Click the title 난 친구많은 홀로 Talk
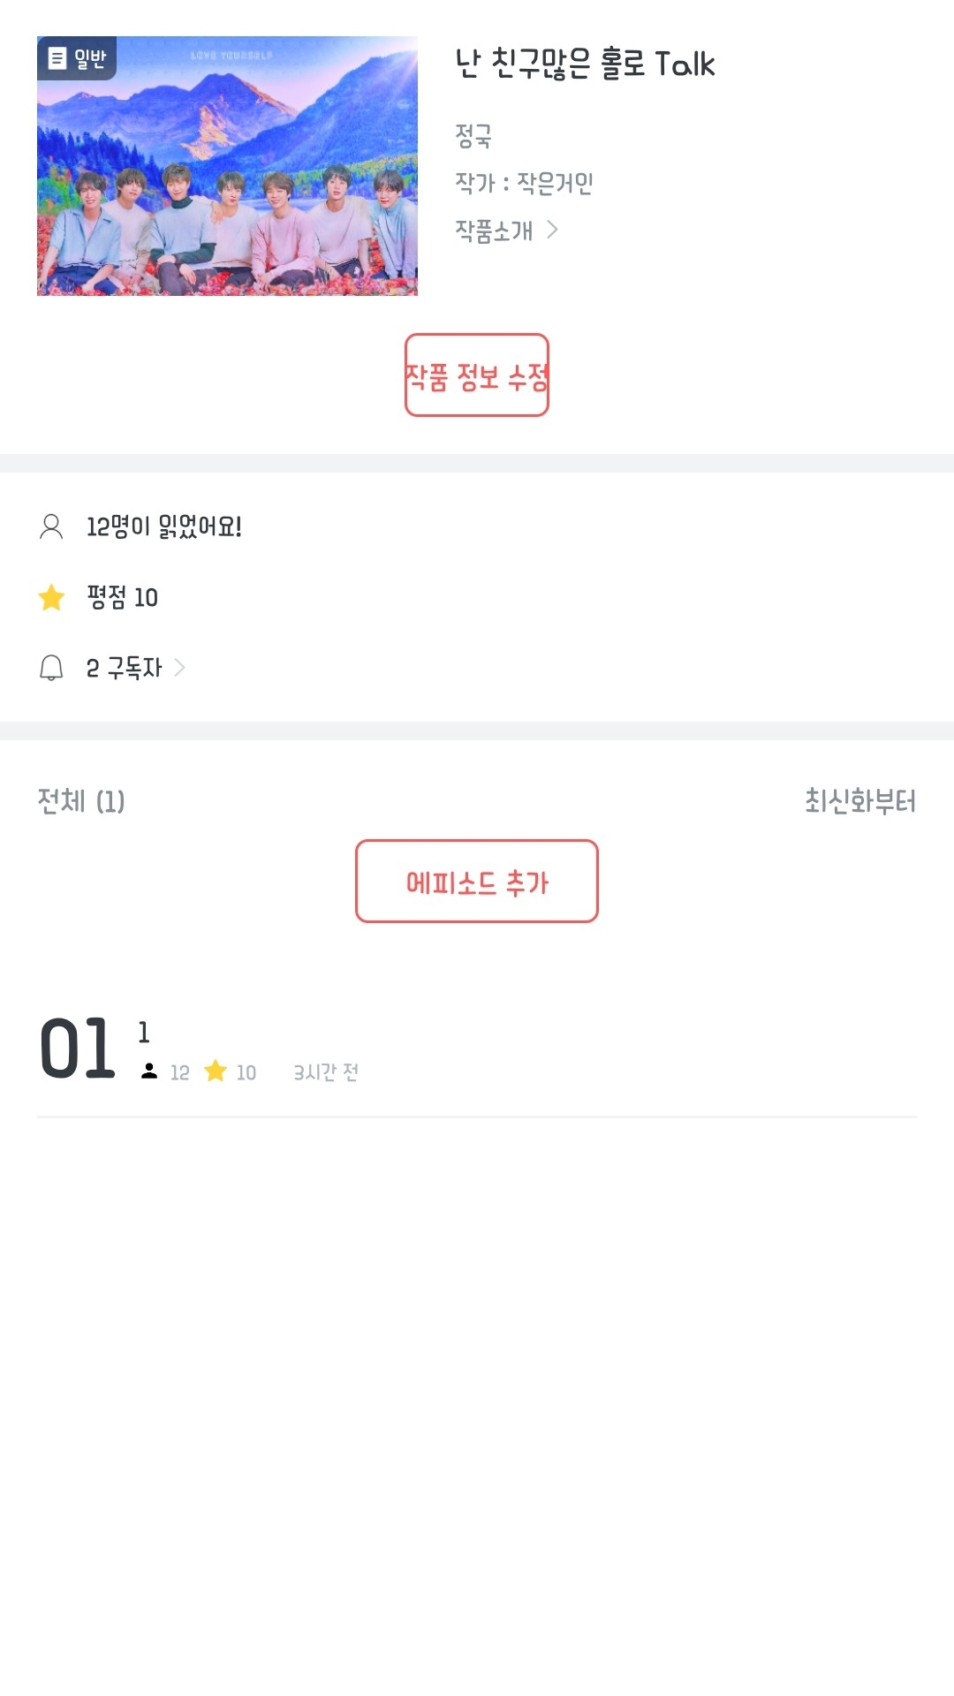The image size is (954, 1696). pos(585,64)
